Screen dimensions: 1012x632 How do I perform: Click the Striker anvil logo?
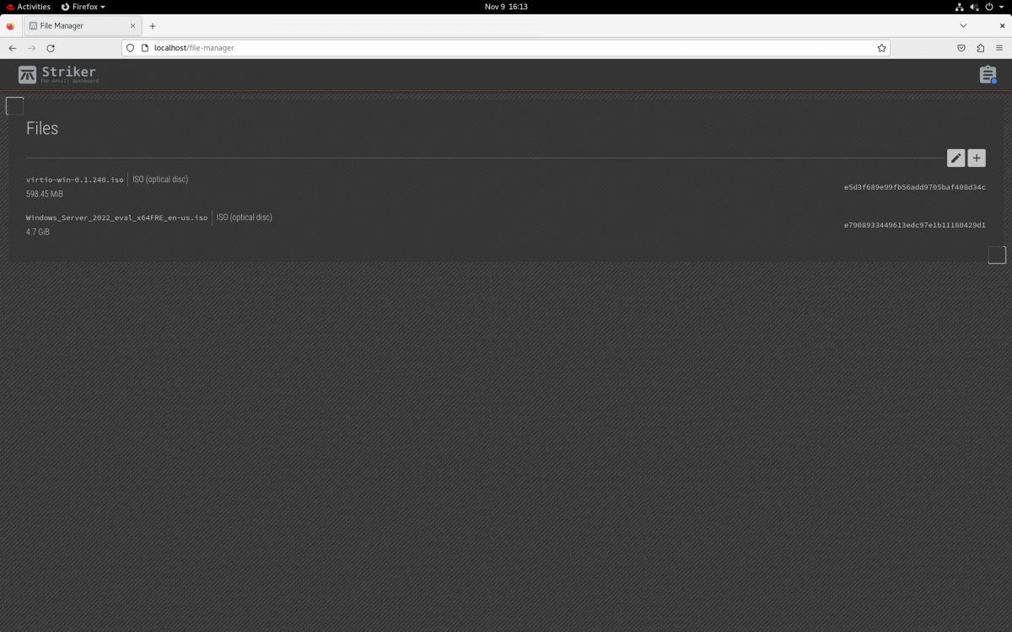point(28,75)
